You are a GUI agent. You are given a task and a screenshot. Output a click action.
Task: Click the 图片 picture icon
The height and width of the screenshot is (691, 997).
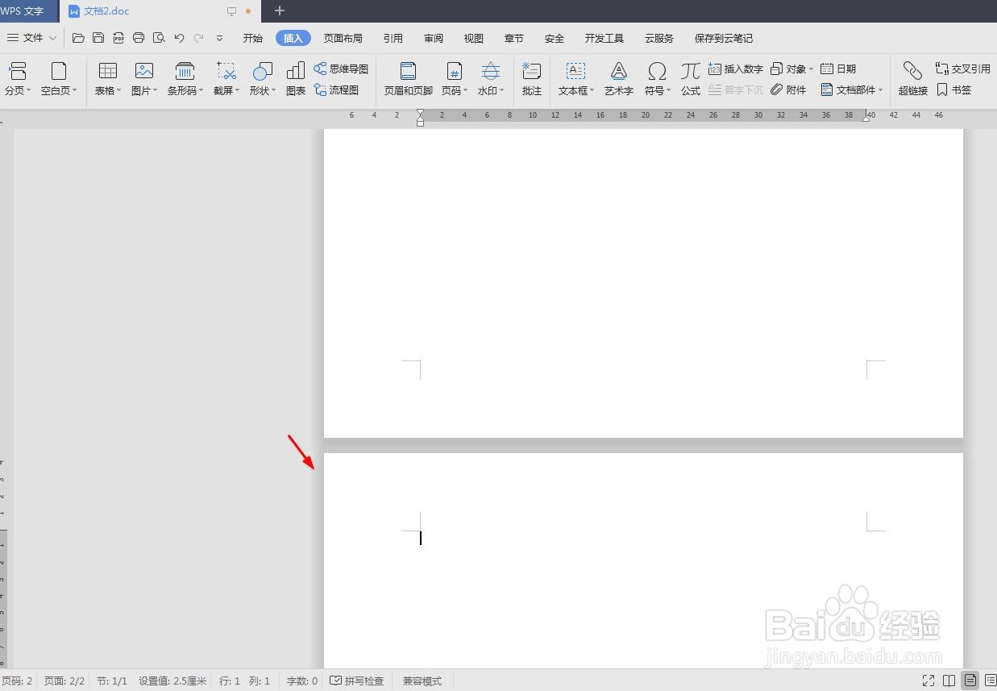tap(144, 71)
